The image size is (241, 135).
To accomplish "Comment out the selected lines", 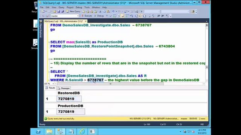I will [x=149, y=16].
